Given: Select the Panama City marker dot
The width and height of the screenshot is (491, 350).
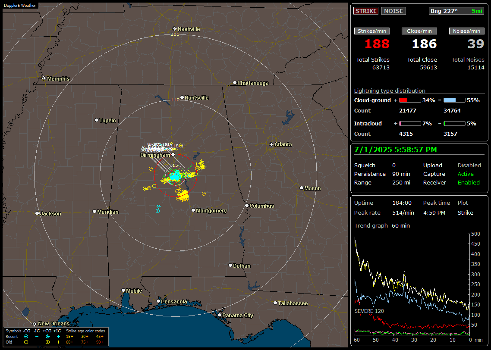Looking at the screenshot, I should click(x=220, y=315).
